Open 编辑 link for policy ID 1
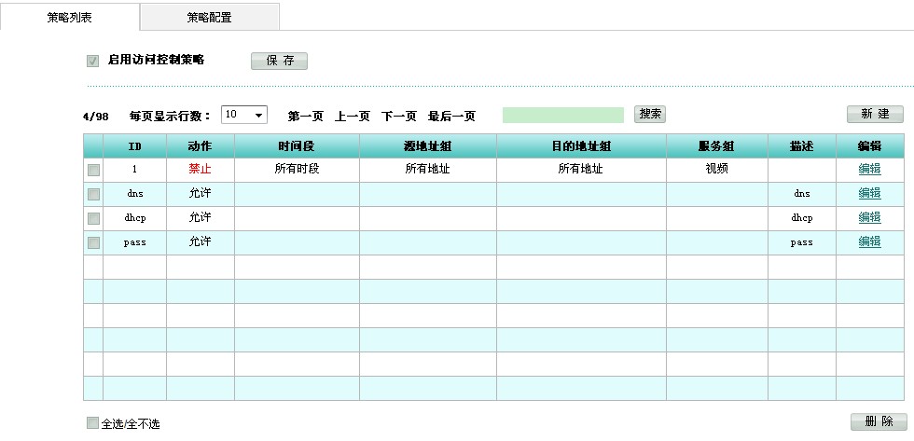 click(869, 170)
